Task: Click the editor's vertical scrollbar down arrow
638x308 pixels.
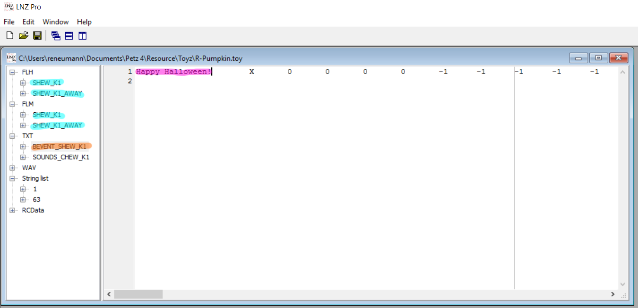Action: pos(622,284)
